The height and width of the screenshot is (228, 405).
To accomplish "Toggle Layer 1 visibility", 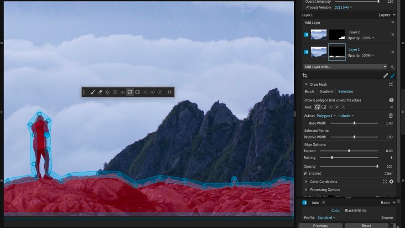I will coord(306,52).
